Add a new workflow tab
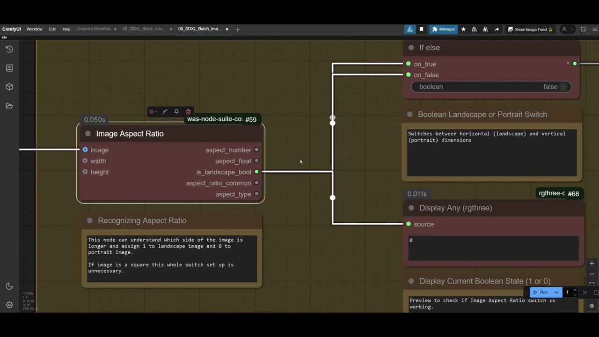This screenshot has height=337, width=599. 238,29
